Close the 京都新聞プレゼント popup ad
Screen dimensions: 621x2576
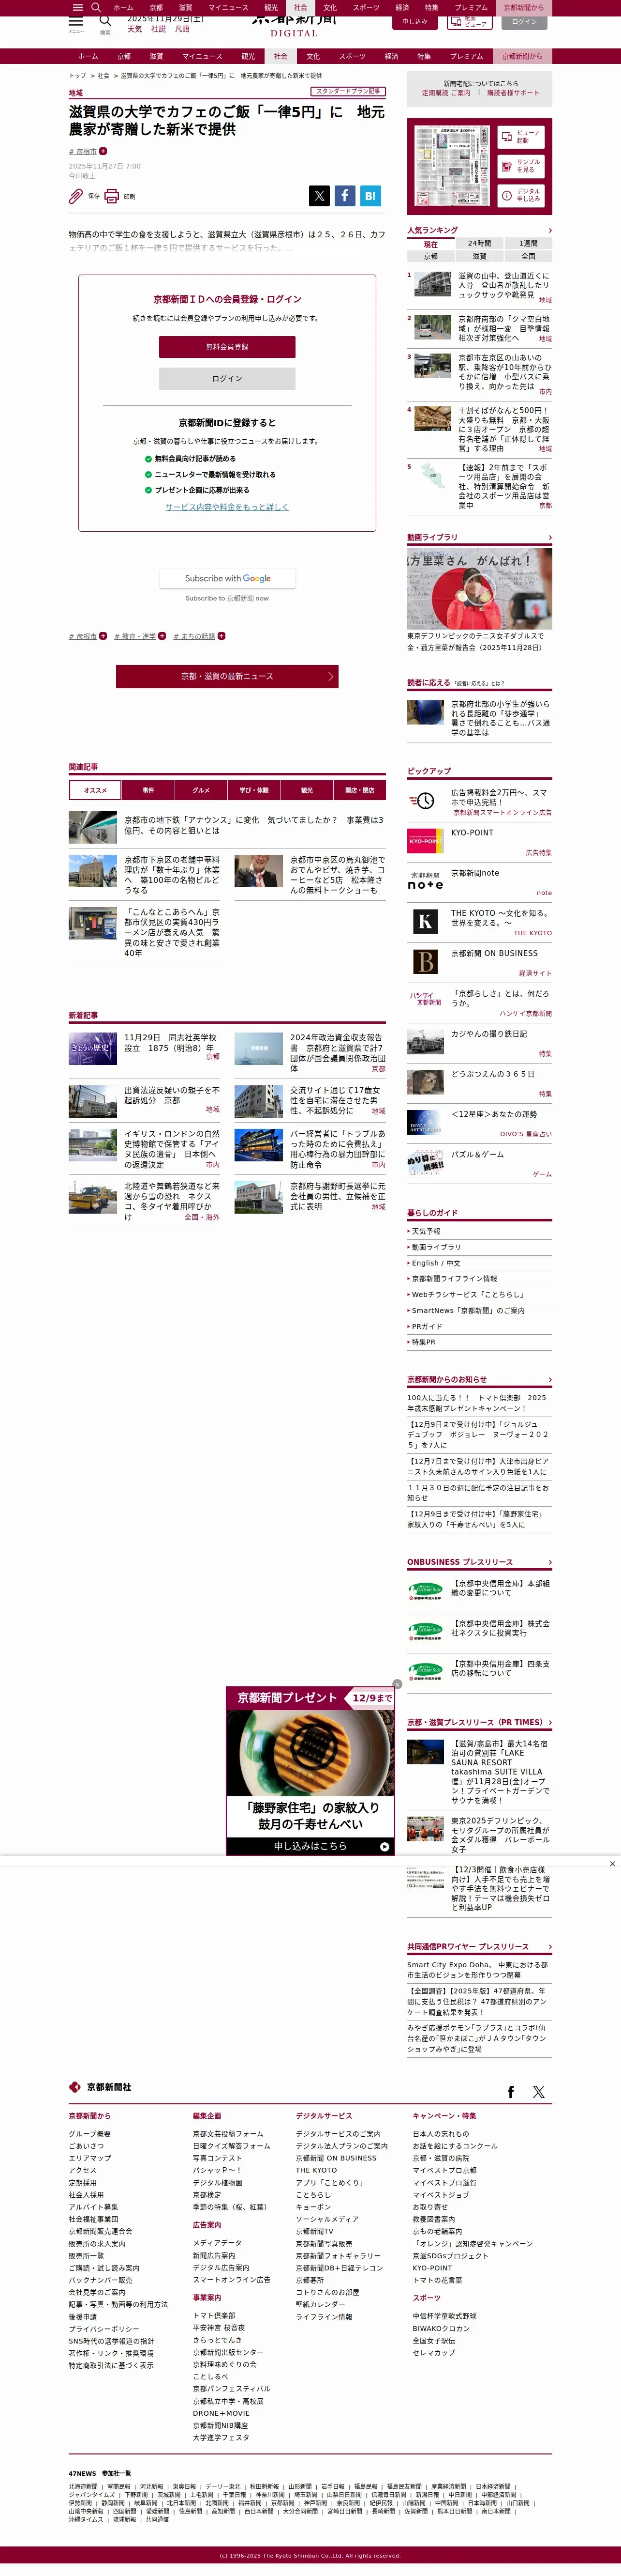pyautogui.click(x=398, y=1684)
